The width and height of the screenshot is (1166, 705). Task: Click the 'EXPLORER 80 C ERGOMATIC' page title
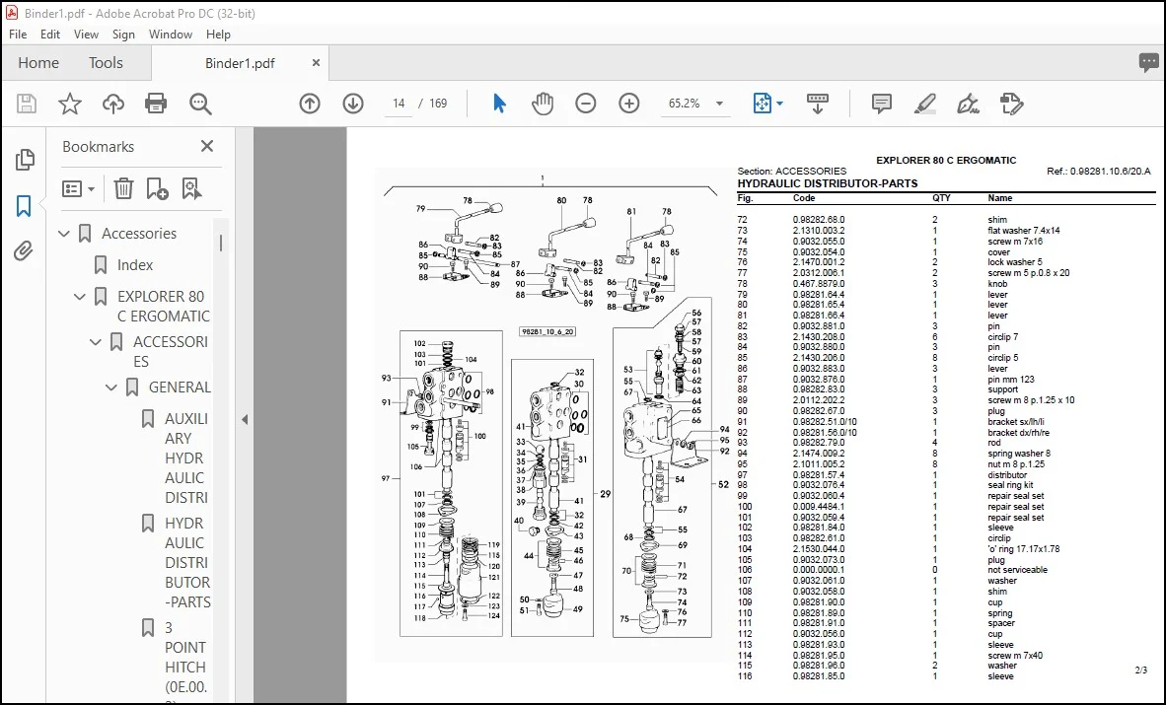[x=946, y=160]
